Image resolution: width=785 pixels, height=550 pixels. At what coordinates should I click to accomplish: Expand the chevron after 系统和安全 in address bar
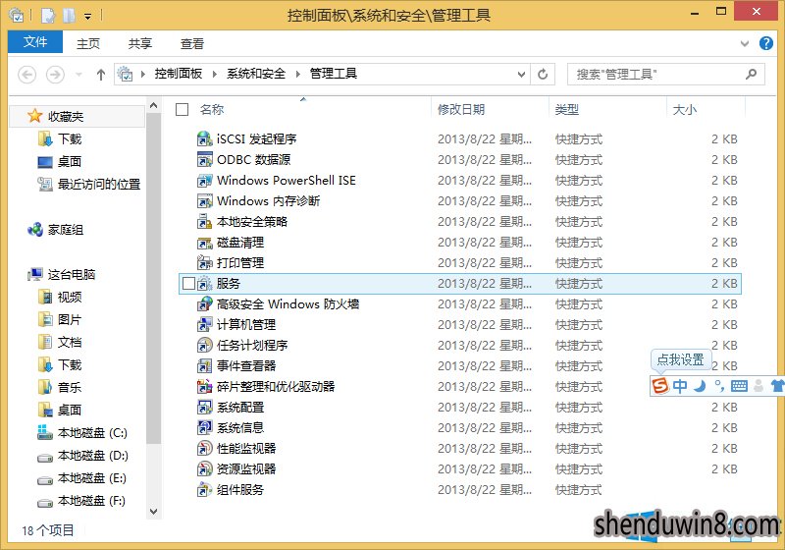(x=298, y=74)
